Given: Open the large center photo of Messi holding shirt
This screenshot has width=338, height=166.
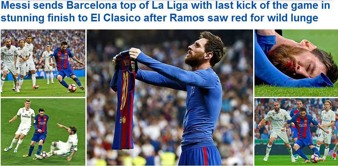Looking at the screenshot, I should coord(170,97).
